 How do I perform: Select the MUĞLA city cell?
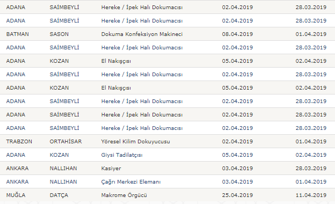pyautogui.click(x=16, y=195)
